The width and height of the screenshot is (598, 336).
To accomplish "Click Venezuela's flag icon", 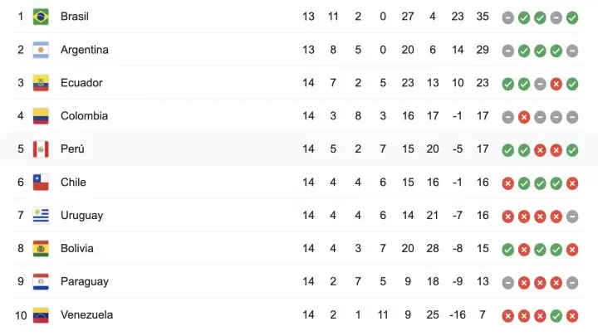I will [41, 315].
